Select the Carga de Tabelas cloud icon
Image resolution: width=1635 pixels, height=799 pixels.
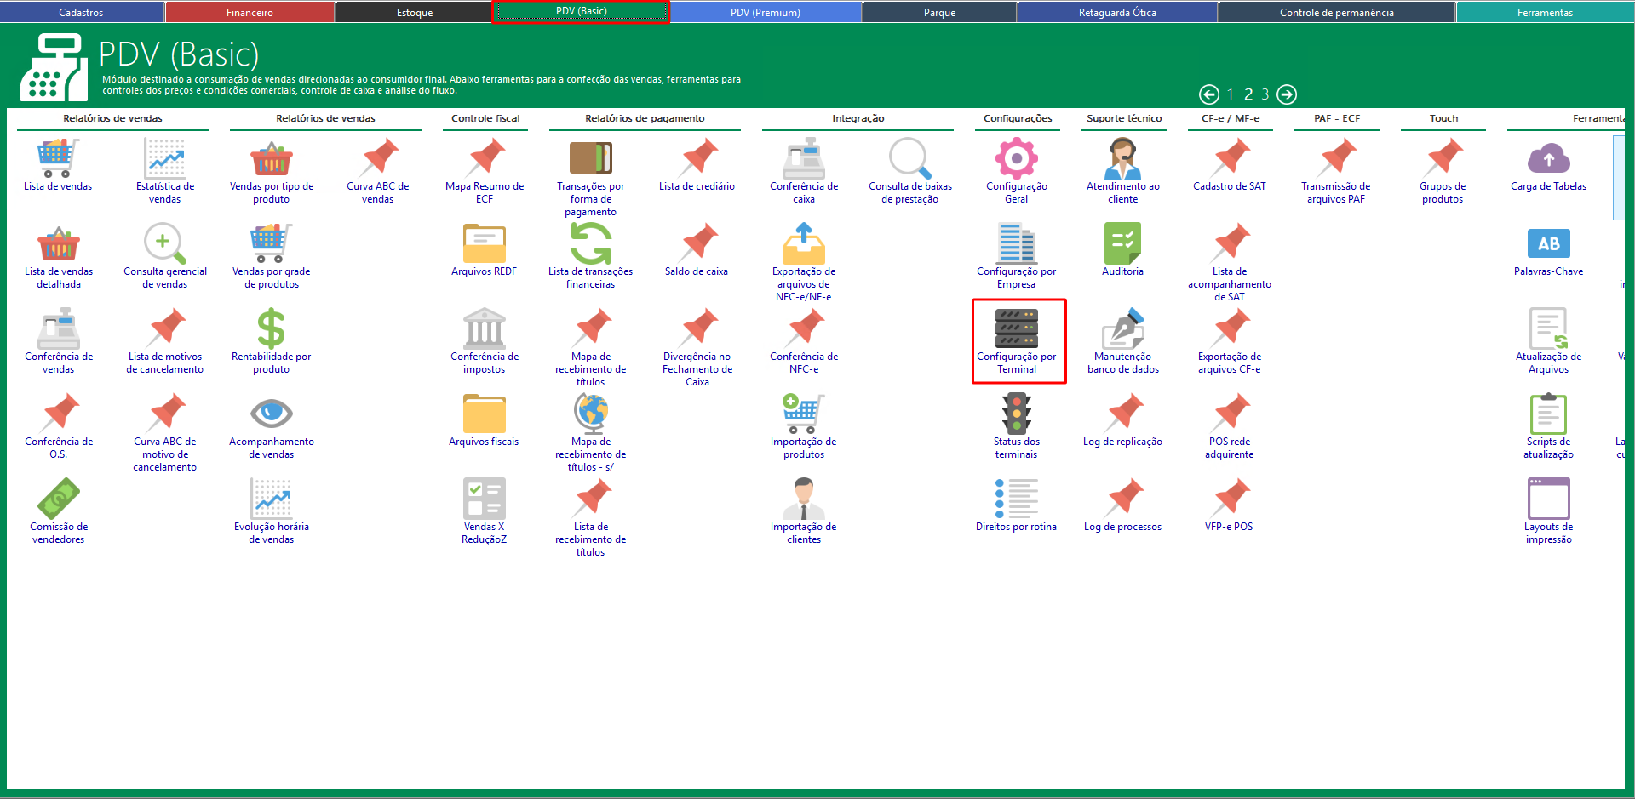pyautogui.click(x=1548, y=159)
